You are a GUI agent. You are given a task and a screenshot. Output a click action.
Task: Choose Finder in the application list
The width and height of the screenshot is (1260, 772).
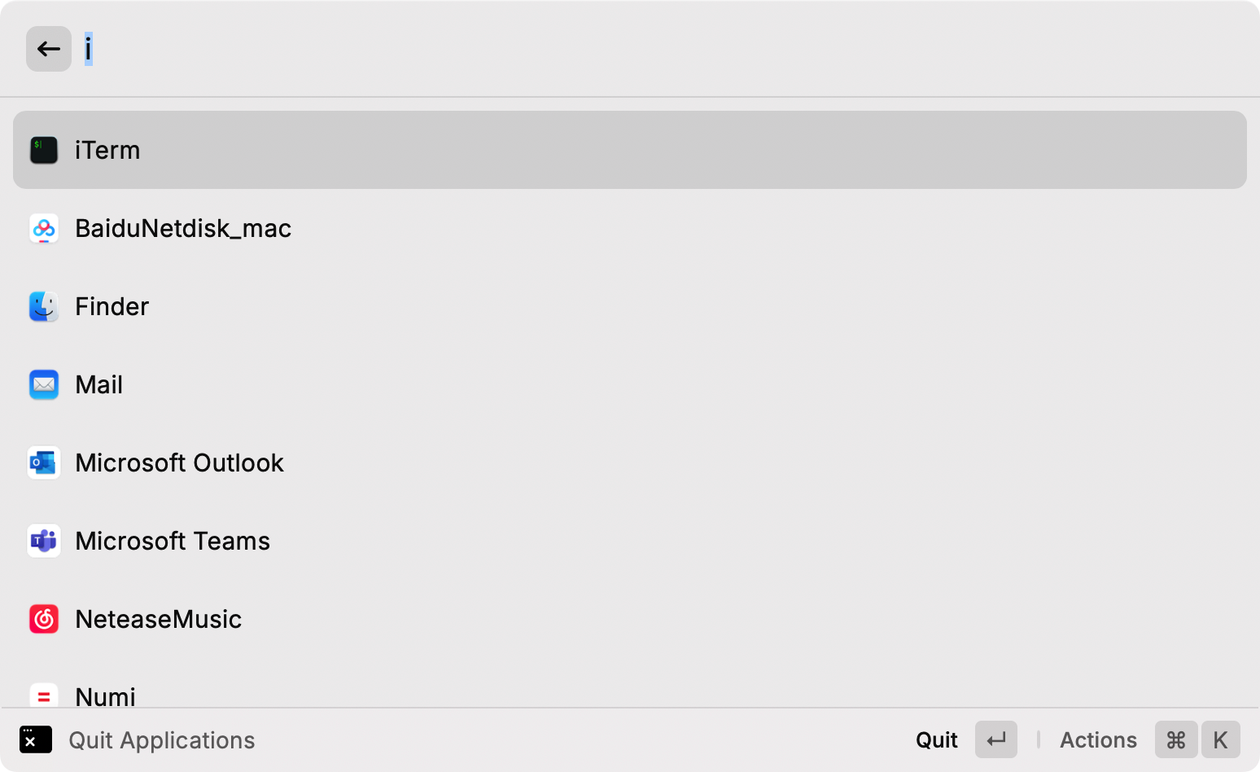tap(630, 306)
